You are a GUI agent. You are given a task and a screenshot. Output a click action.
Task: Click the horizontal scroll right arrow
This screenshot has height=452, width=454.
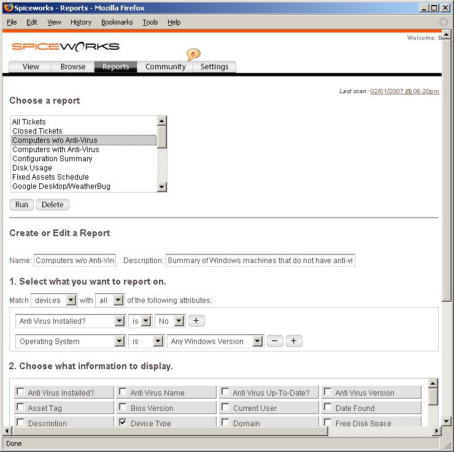click(x=437, y=431)
